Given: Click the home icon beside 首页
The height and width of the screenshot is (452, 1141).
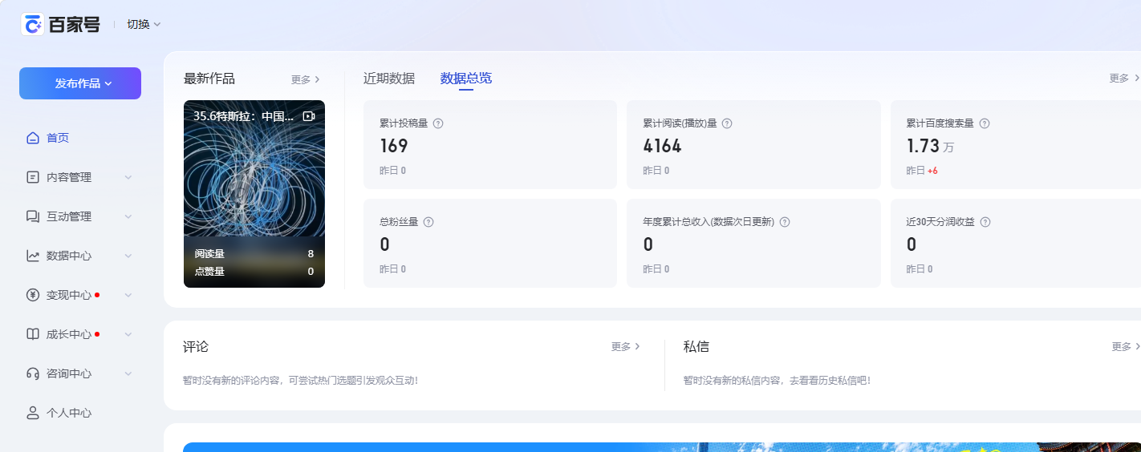Looking at the screenshot, I should click(33, 138).
